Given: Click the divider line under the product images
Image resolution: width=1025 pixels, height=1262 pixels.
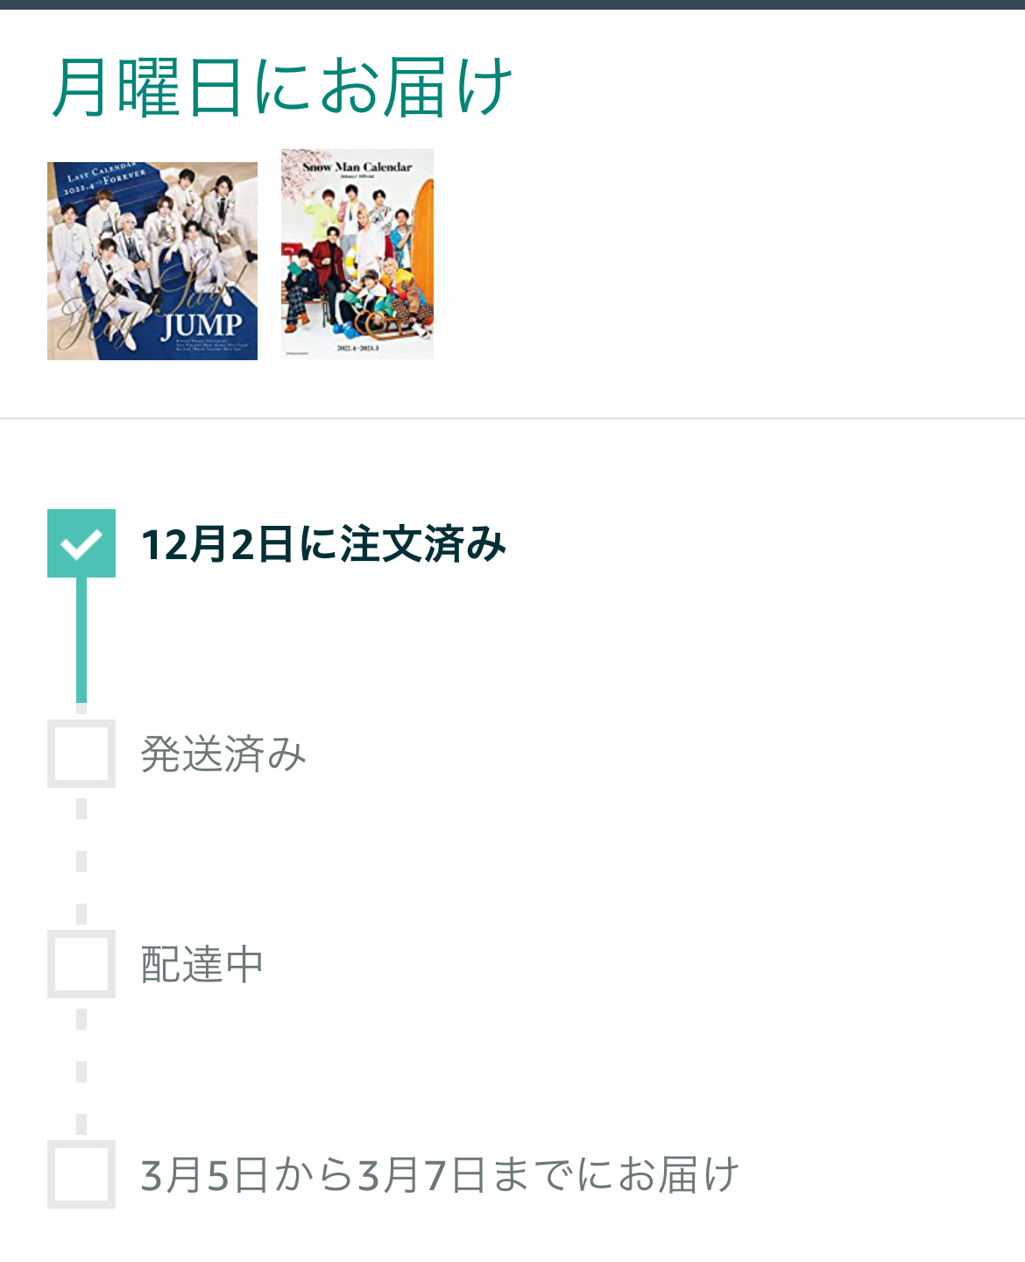Looking at the screenshot, I should click(512, 419).
